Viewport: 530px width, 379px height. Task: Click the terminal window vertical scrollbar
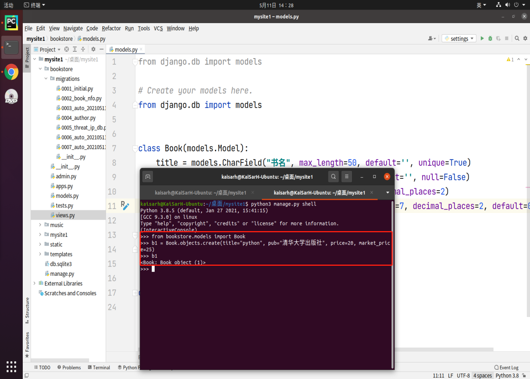(x=393, y=284)
